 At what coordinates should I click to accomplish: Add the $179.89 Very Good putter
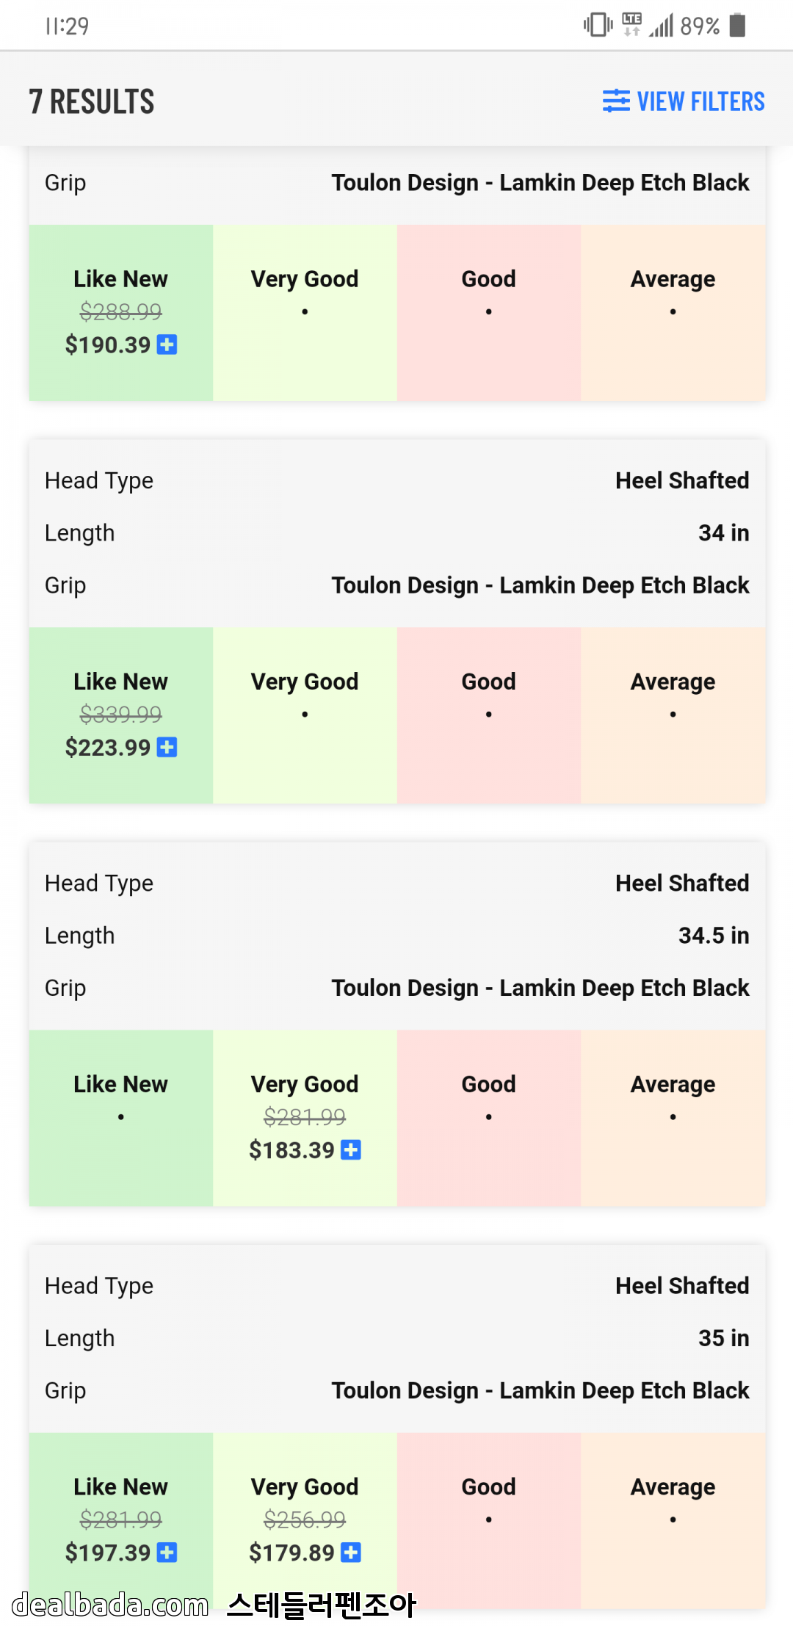click(x=351, y=1552)
